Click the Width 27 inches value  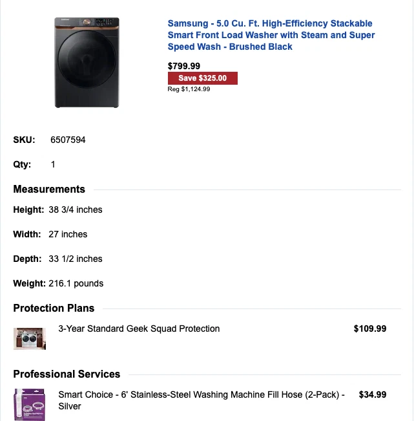(x=68, y=234)
